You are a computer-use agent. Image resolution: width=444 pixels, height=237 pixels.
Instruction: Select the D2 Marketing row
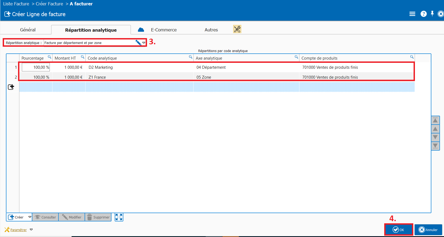pos(101,67)
